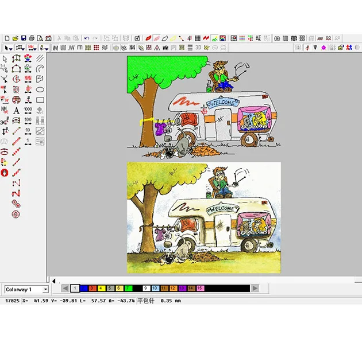Pick the green color swatch number 7
This screenshot has height=339, width=362.
129,288
